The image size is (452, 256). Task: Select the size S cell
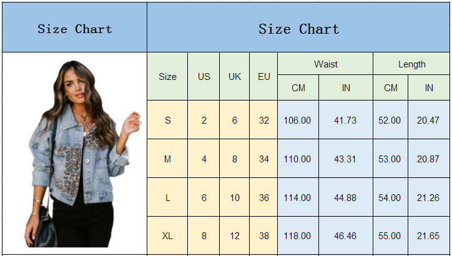(x=167, y=120)
